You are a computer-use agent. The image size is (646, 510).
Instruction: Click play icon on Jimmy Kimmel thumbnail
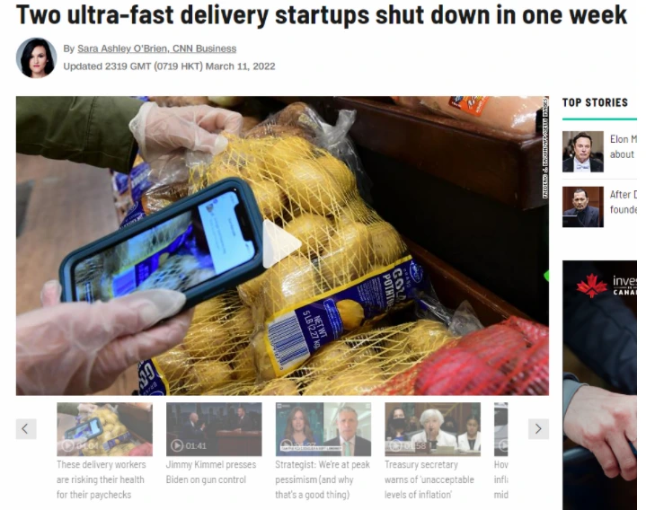[177, 445]
